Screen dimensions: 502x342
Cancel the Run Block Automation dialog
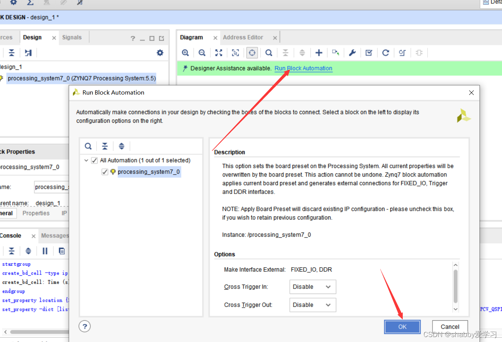click(450, 327)
